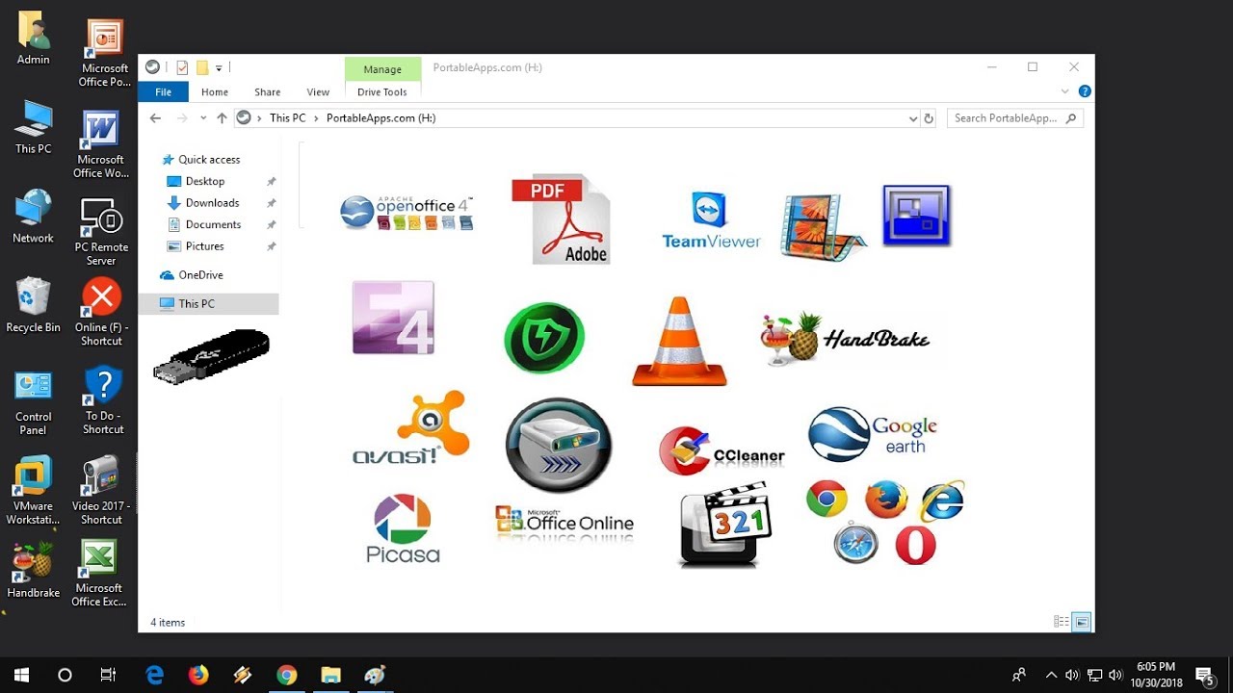Go up one level with the Up arrow

tap(222, 118)
